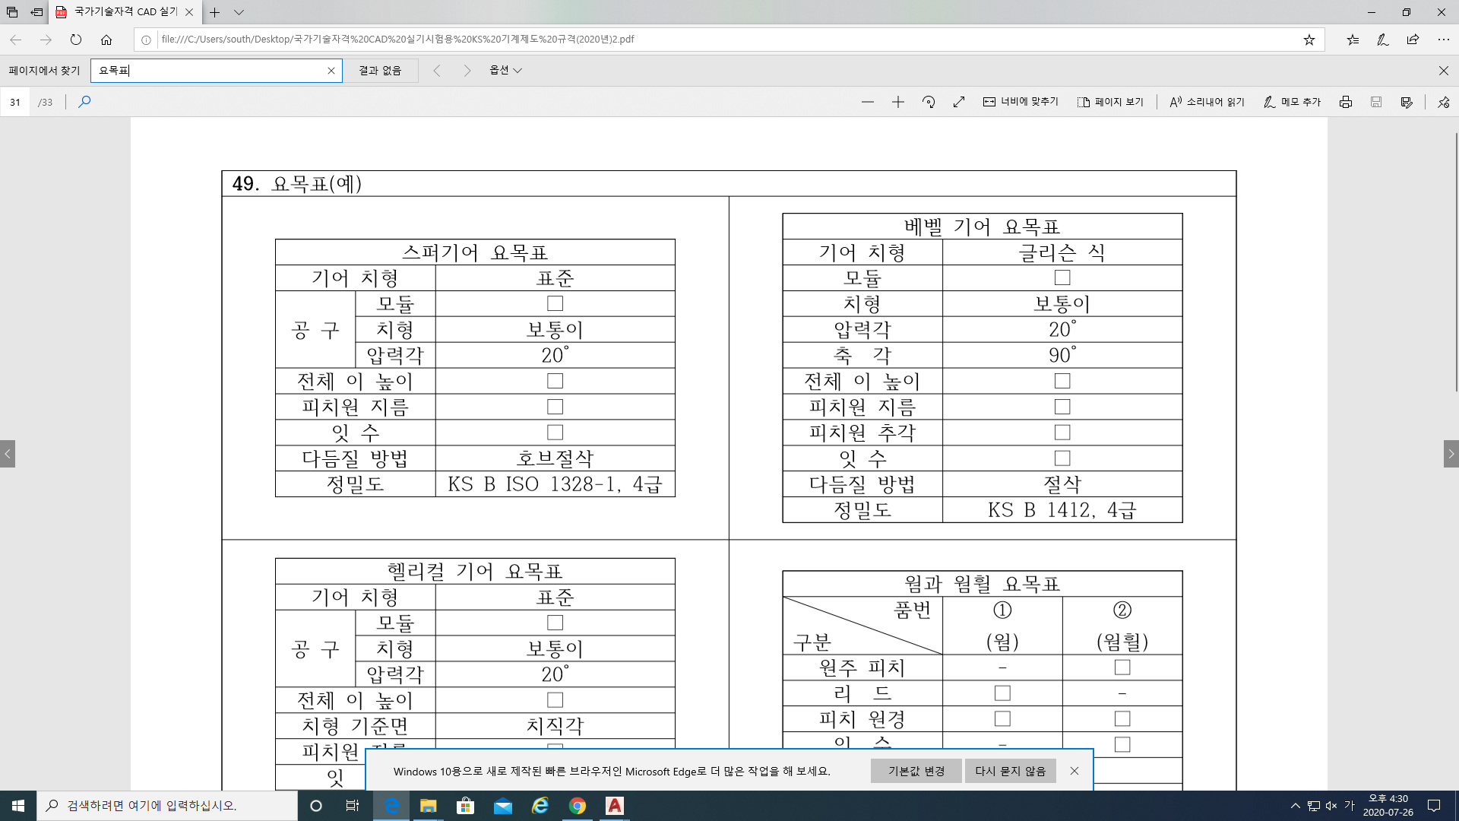Click the zoom out minus icon

pos(868,102)
